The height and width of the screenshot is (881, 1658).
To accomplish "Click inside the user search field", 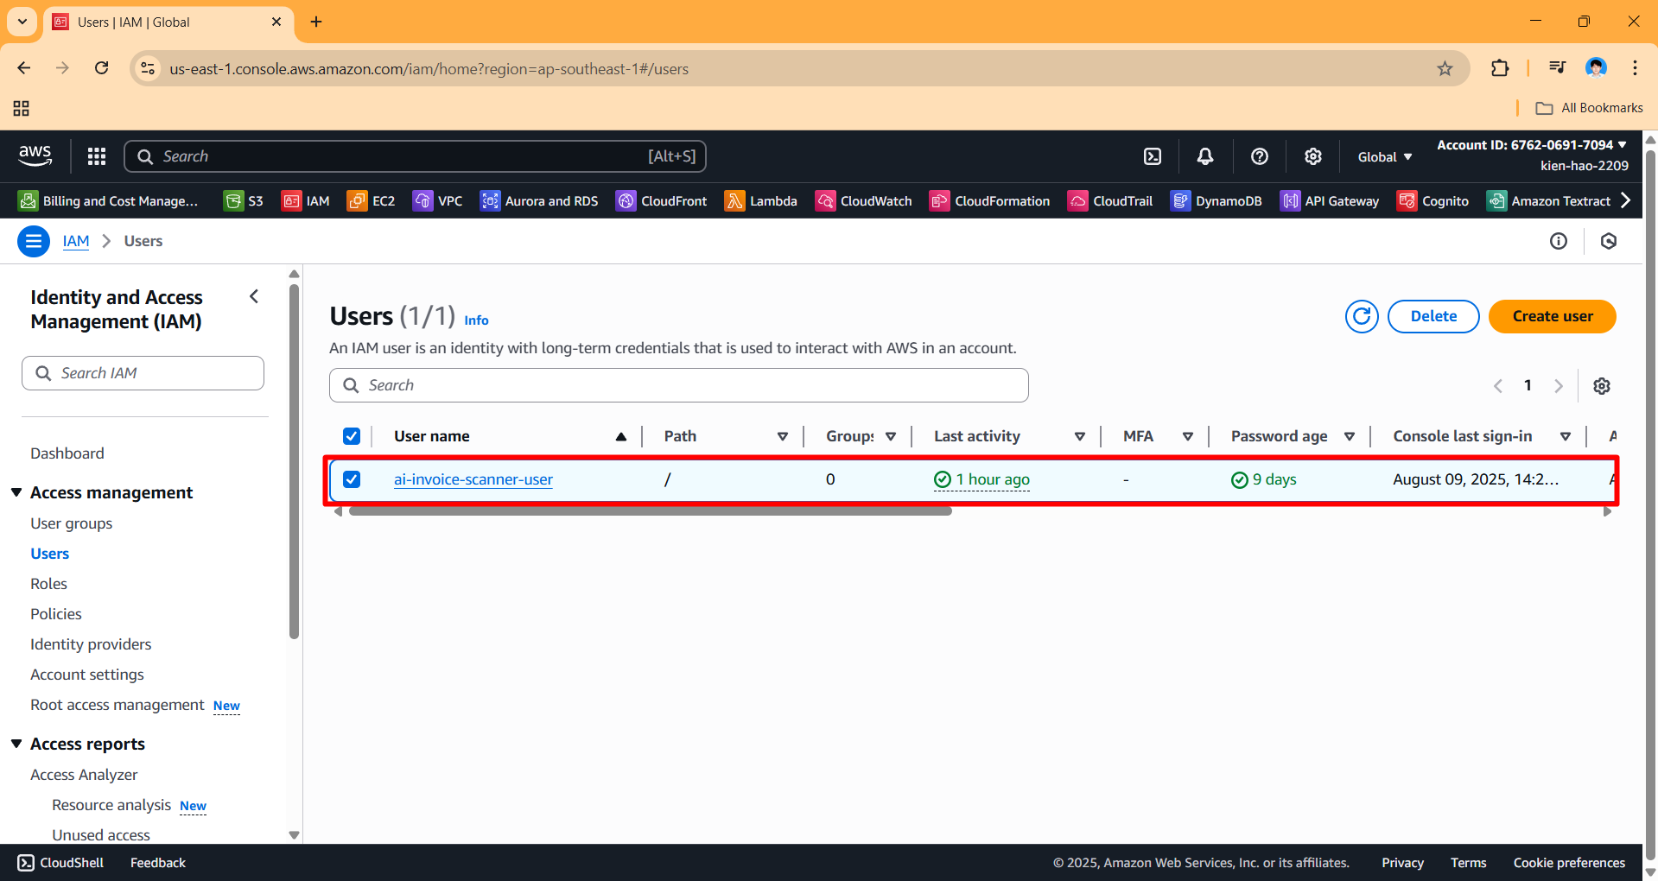I will tap(678, 385).
